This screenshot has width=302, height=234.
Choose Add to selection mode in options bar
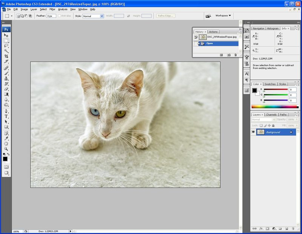22,16
